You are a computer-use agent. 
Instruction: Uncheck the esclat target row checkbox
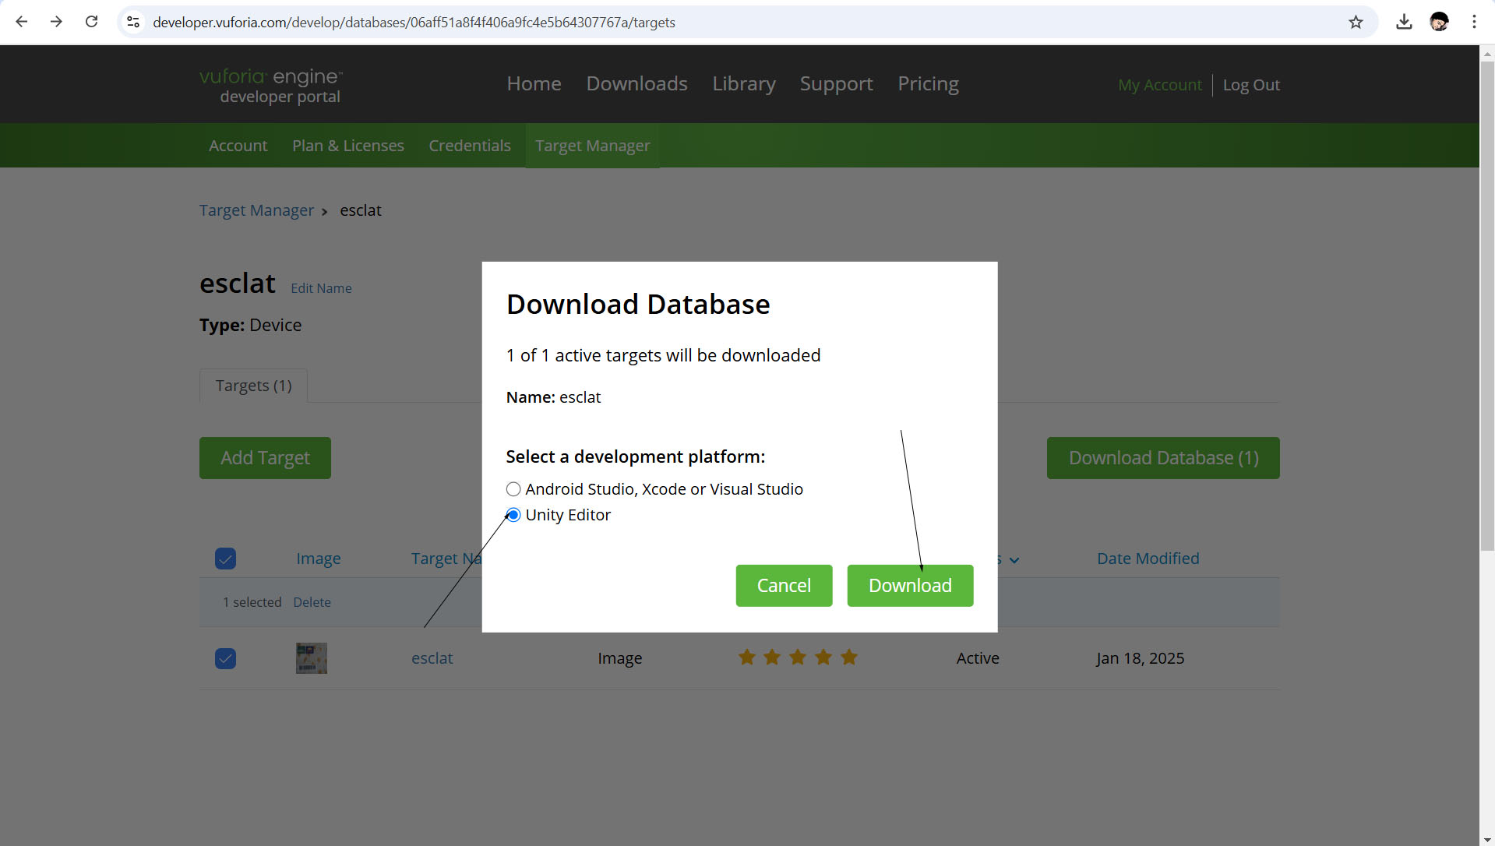pyautogui.click(x=225, y=659)
